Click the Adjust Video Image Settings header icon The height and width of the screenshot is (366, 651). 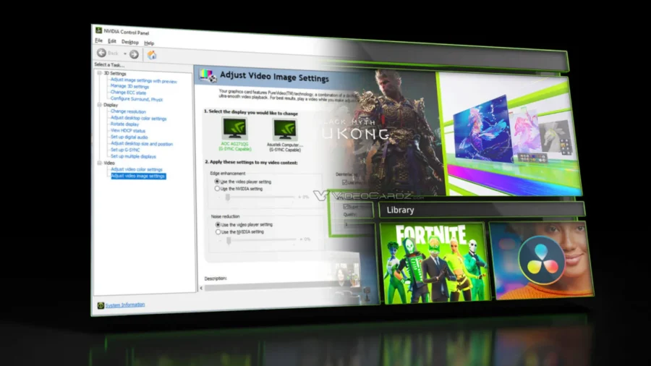pyautogui.click(x=208, y=75)
